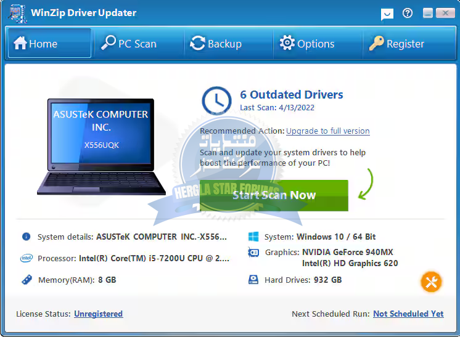The height and width of the screenshot is (337, 460).
Task: Follow the Upgrade to full version link
Action: [x=327, y=131]
